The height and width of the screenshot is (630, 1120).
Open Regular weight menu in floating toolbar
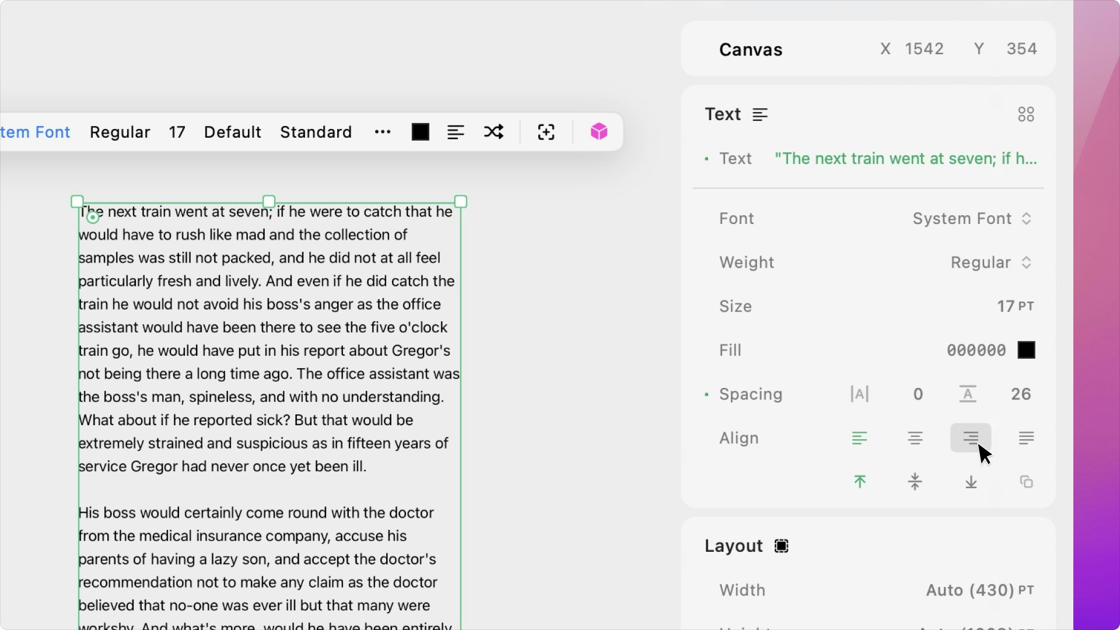120,132
